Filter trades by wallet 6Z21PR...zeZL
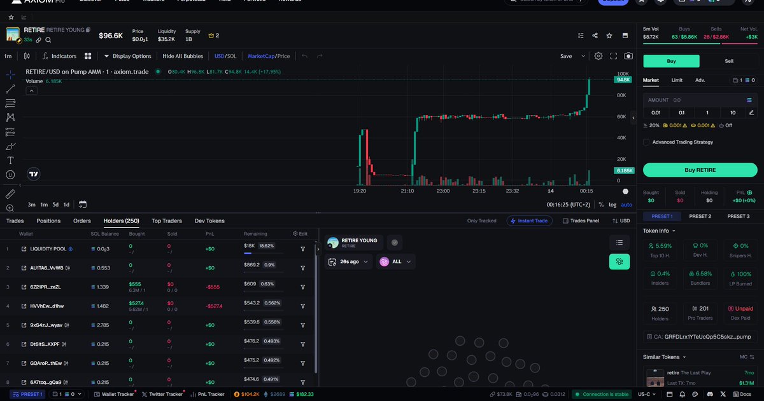Screen dimensions: 764x401 pos(303,287)
